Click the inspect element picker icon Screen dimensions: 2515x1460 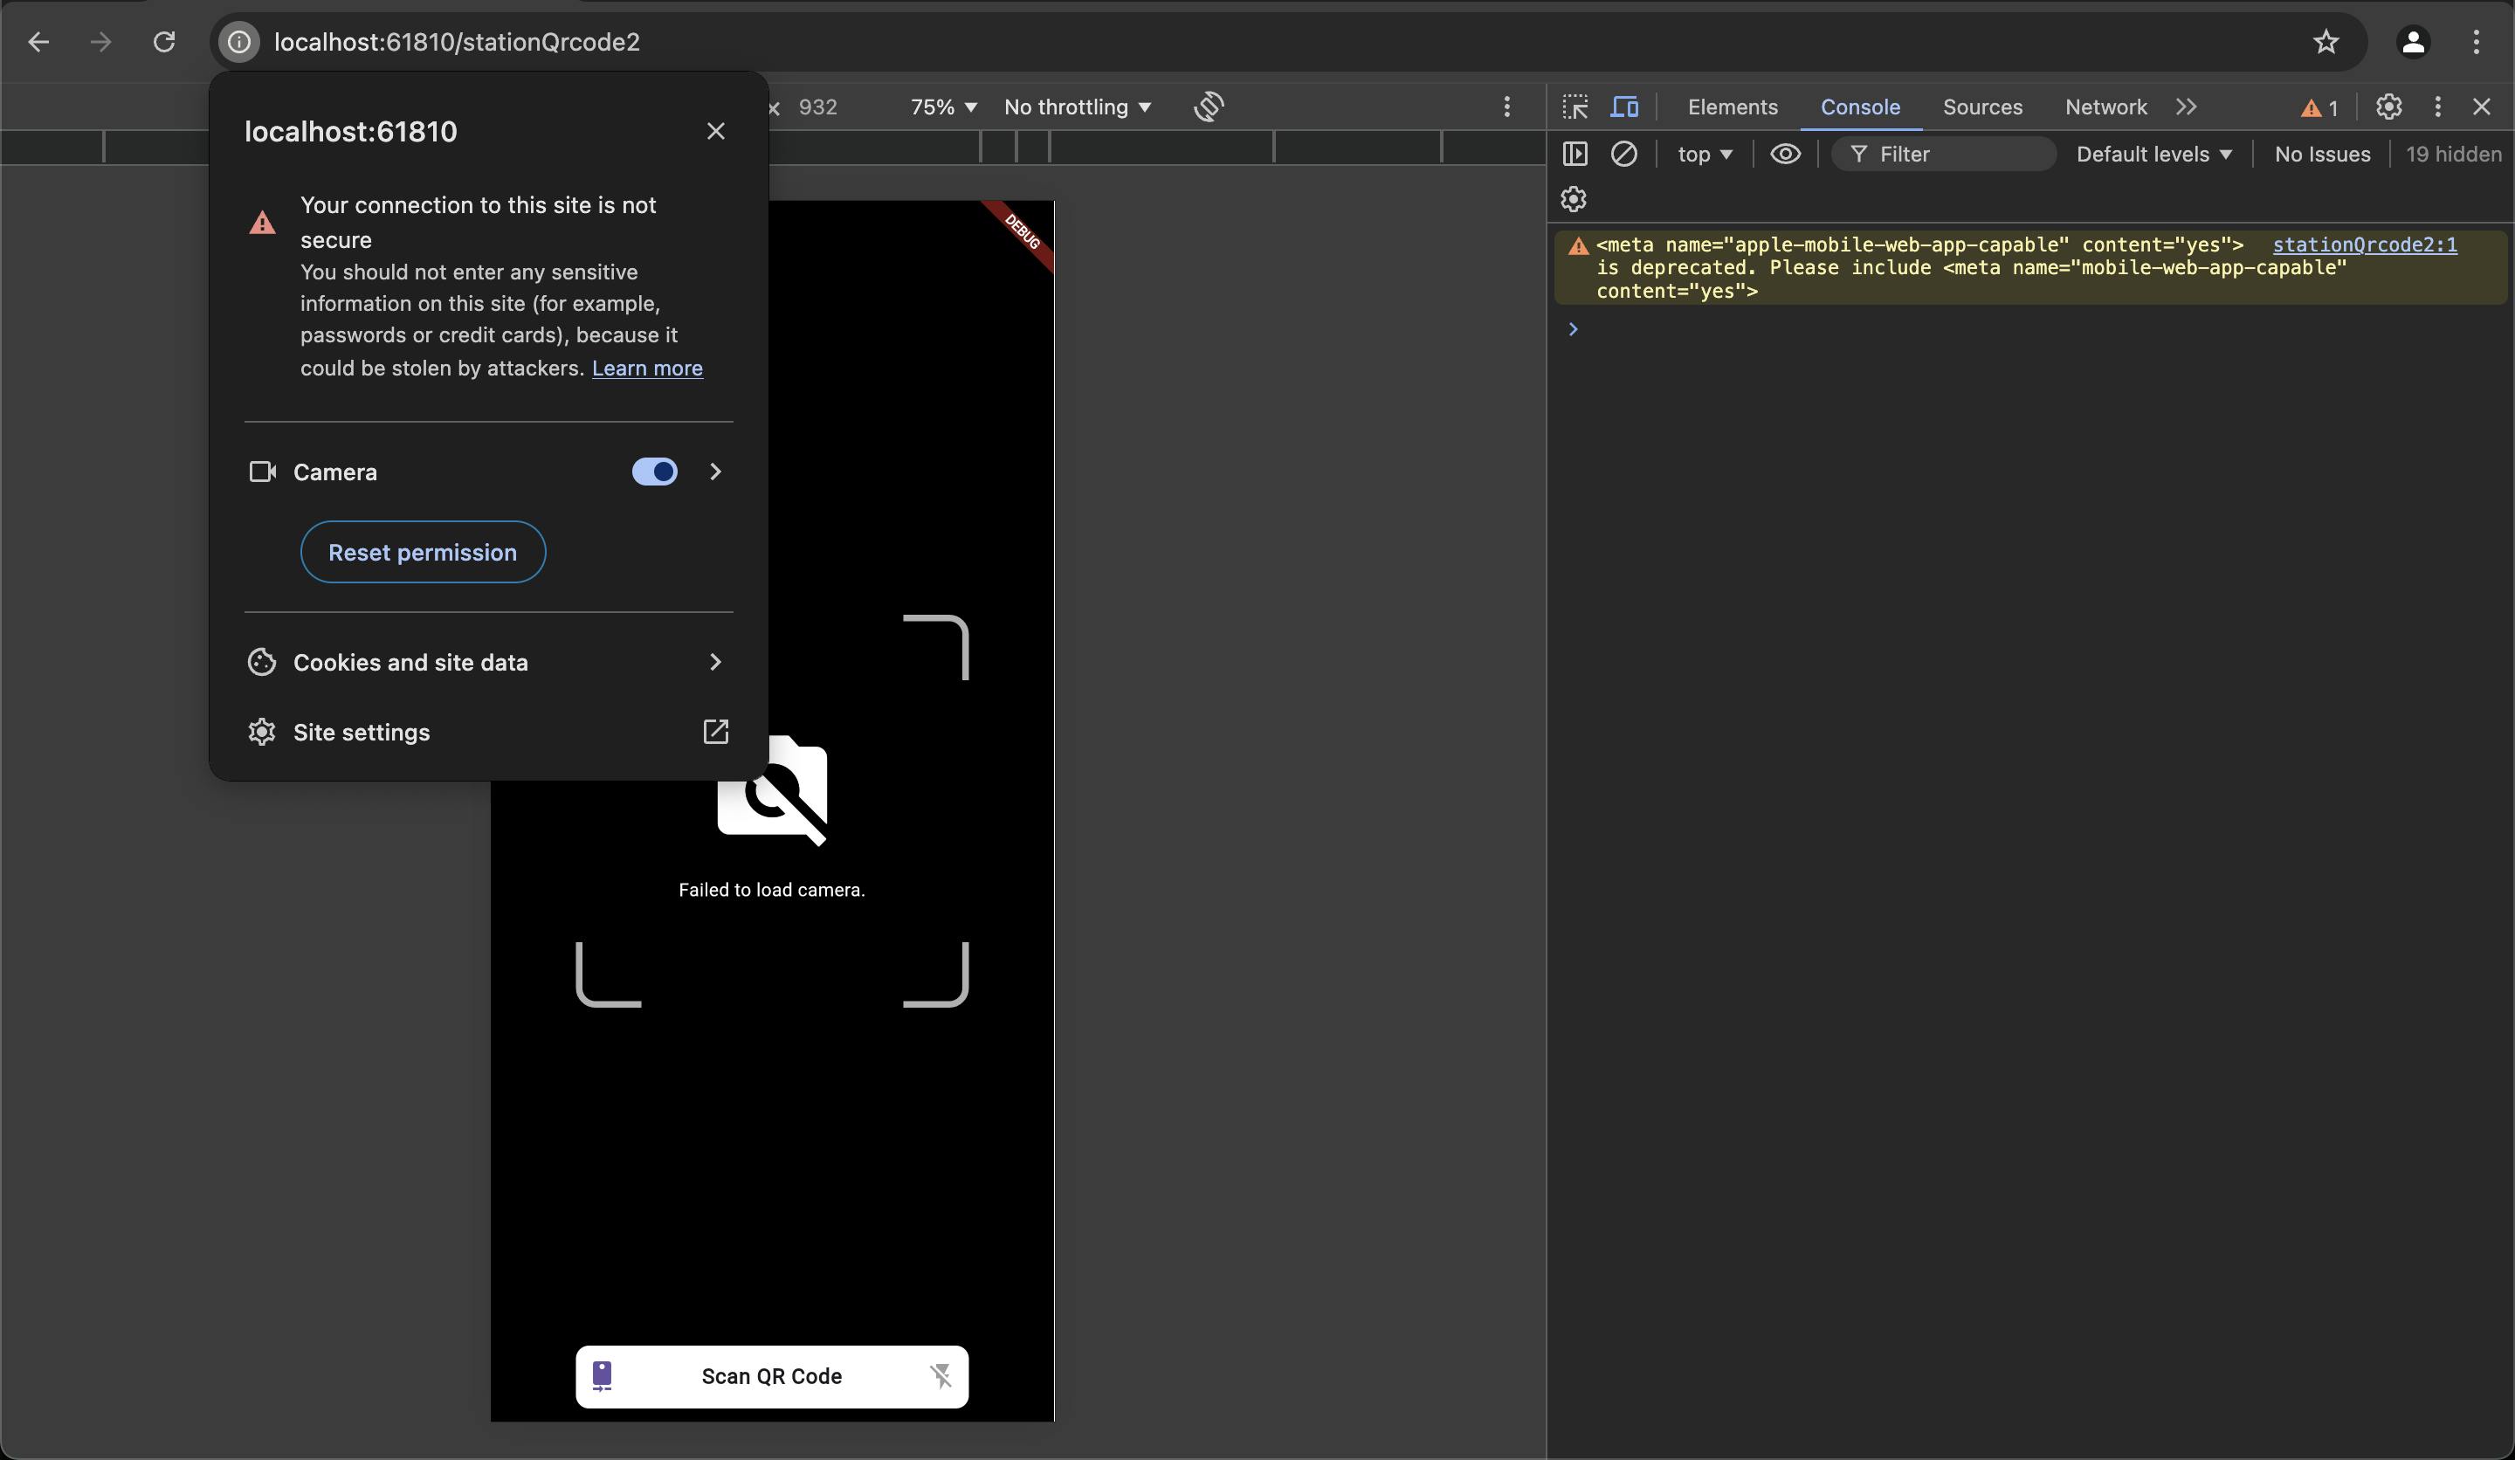[x=1574, y=107]
